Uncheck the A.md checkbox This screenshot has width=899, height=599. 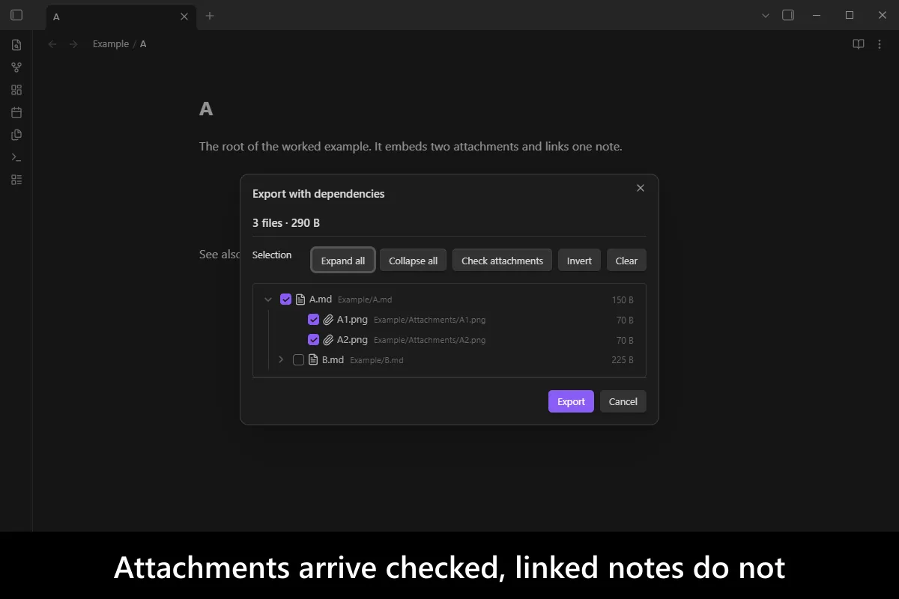tap(285, 299)
